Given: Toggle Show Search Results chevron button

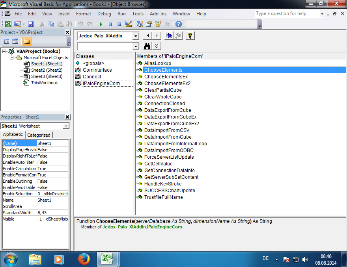Looking at the screenshot, I should tap(157, 46).
